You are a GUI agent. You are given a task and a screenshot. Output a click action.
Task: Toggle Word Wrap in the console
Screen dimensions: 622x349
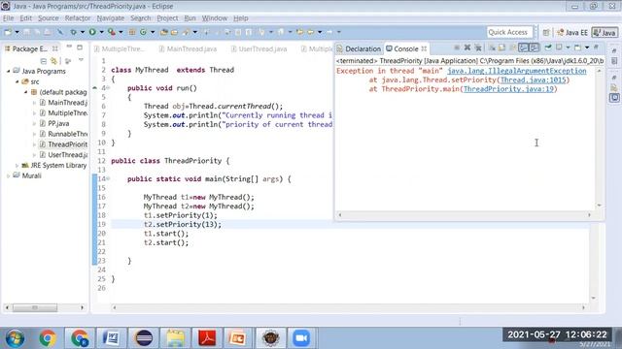point(513,48)
